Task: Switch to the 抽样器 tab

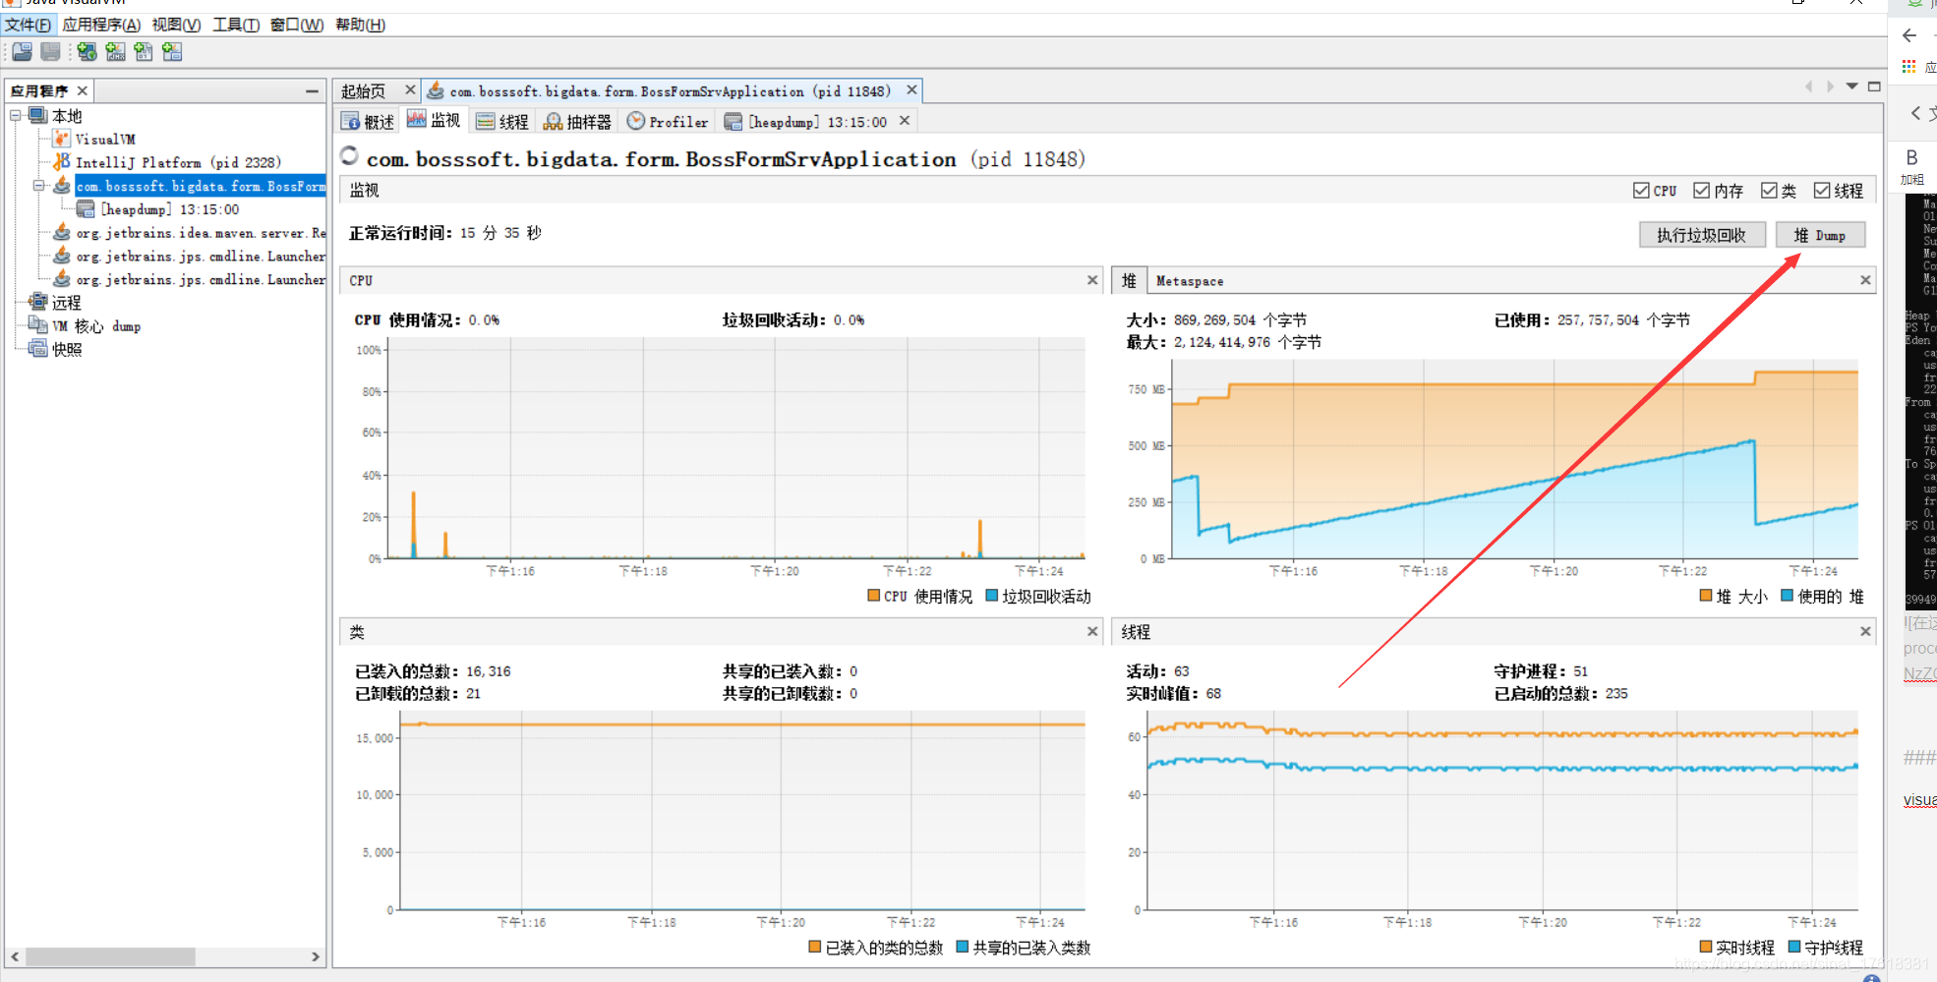Action: 578,121
